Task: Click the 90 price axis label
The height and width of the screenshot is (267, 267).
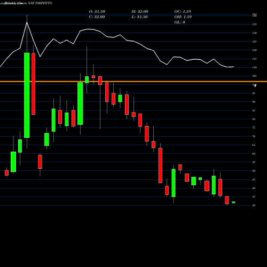Action: click(x=254, y=102)
